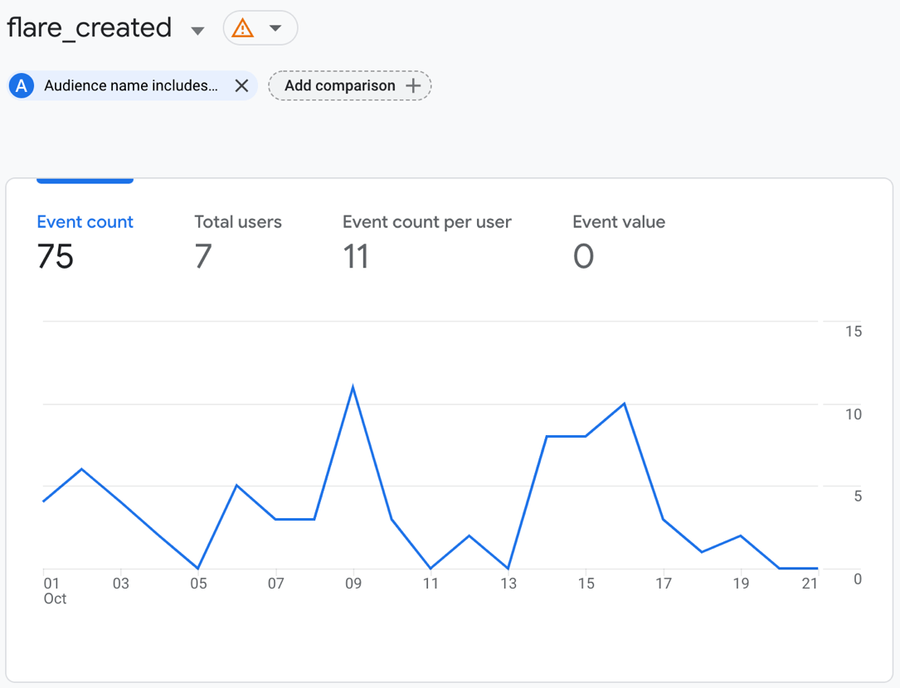Open the flare_created event dropdown arrow

click(x=197, y=31)
